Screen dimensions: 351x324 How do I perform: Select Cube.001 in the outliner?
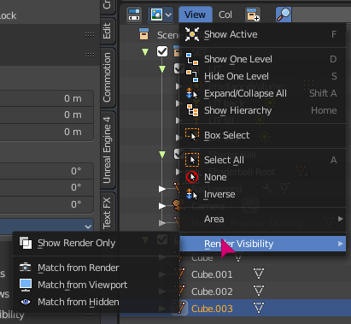212,274
